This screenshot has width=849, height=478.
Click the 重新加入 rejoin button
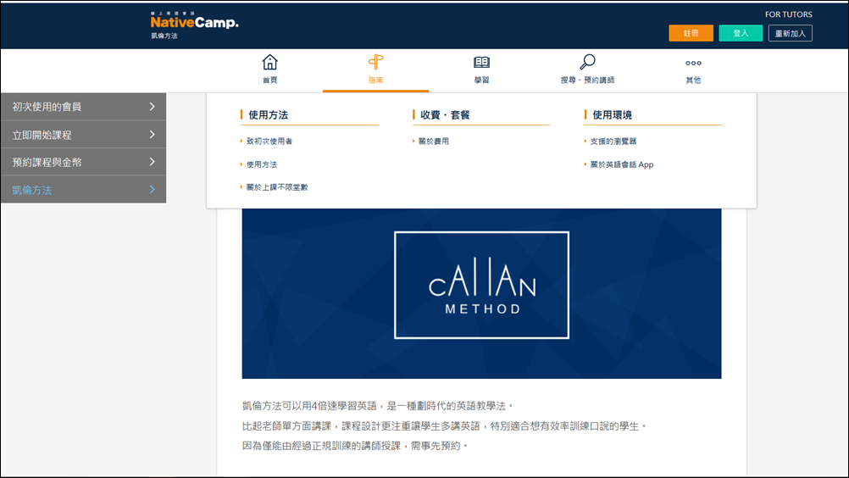click(790, 33)
